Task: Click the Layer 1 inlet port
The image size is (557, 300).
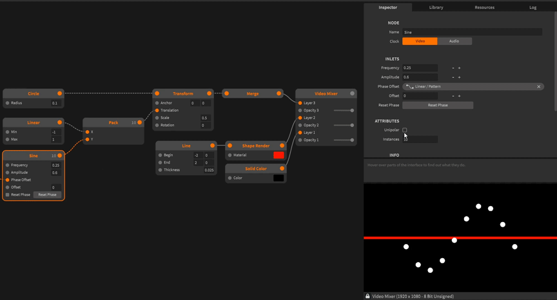Action: [x=300, y=133]
